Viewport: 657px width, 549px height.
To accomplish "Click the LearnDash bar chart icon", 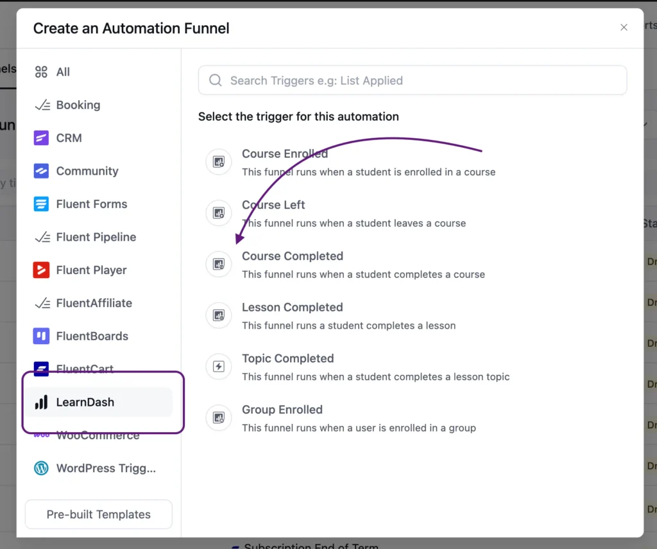I will [x=41, y=402].
